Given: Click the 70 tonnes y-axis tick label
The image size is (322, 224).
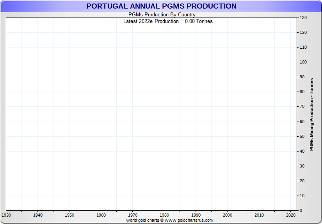Looking at the screenshot, I should point(302,107).
